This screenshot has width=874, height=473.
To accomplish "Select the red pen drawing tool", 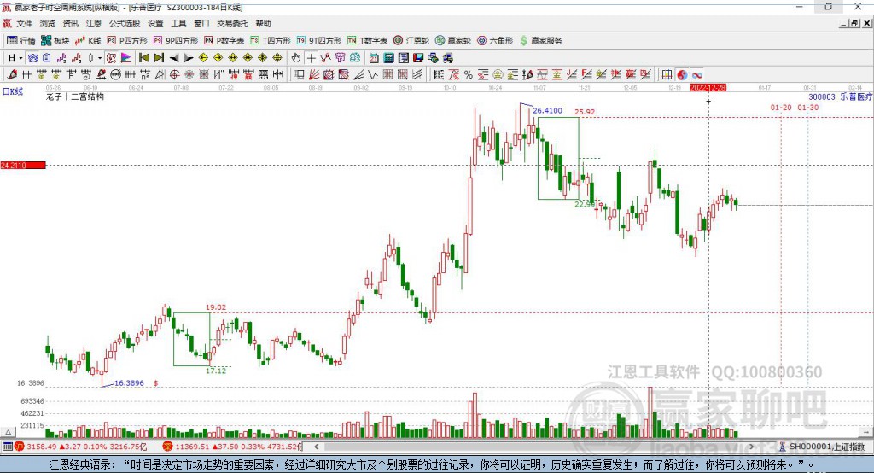I will (x=12, y=75).
